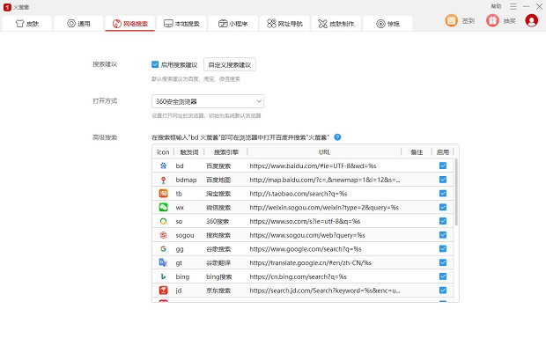
Task: Click the blue question mark help icon
Action: point(337,137)
